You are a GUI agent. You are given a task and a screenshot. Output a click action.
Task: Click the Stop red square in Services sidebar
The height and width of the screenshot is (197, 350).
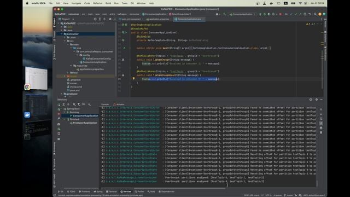pos(59,114)
